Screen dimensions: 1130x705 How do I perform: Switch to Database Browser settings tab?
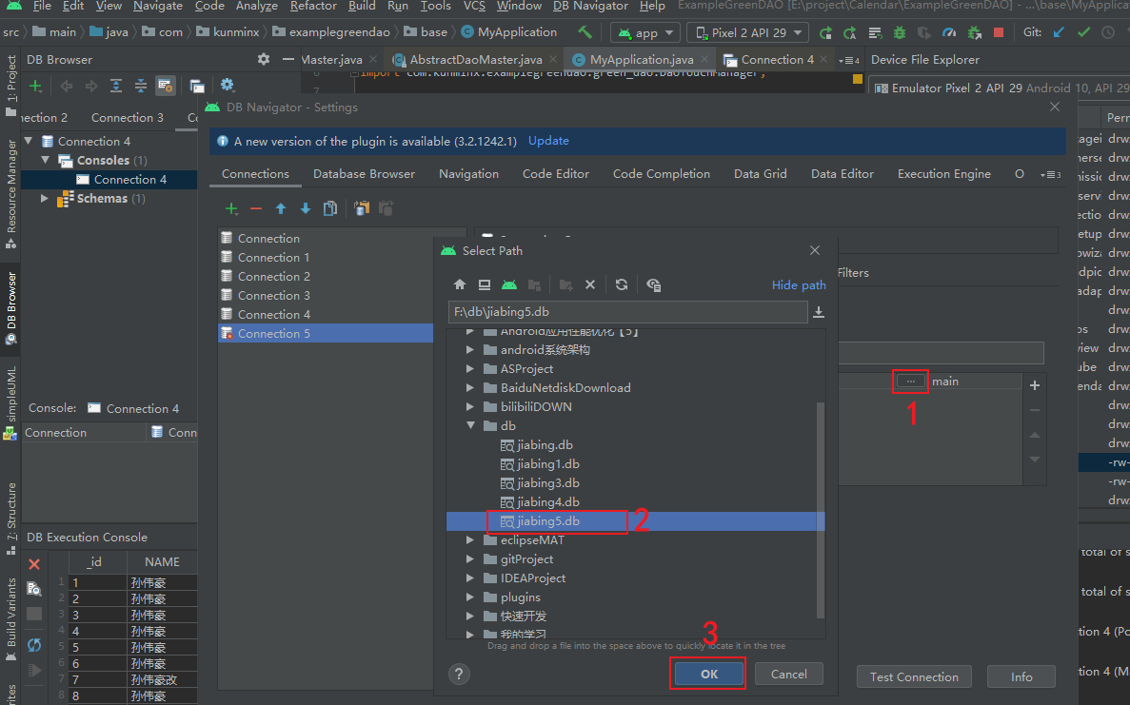tap(364, 173)
